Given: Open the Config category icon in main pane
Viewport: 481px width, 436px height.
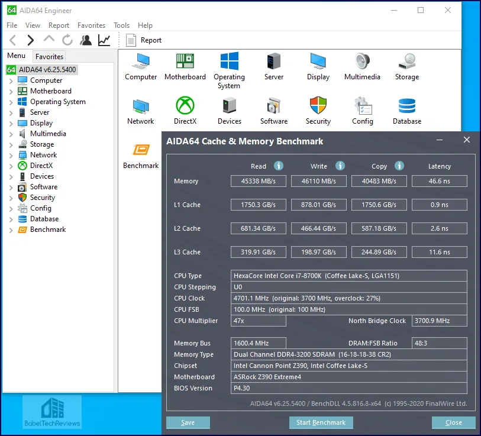Looking at the screenshot, I should 362,111.
